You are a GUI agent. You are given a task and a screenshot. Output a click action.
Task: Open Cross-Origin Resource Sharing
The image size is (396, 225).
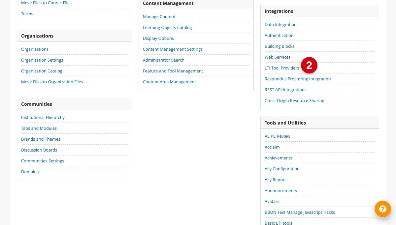pos(294,100)
